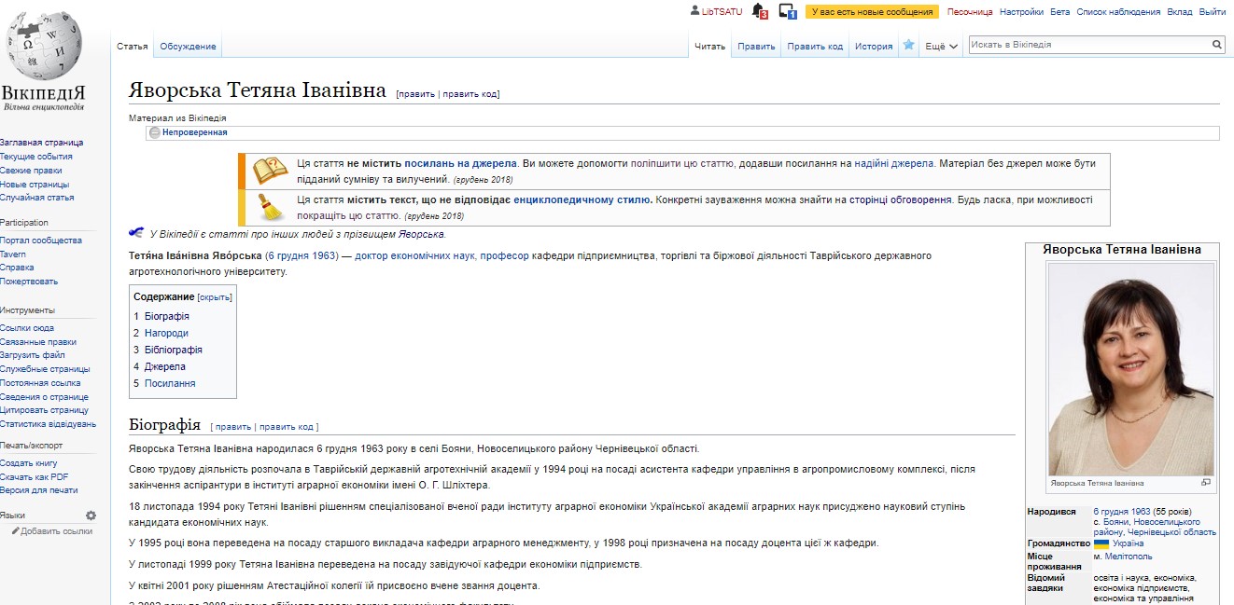Open the notices icon with blue badge

click(x=787, y=11)
